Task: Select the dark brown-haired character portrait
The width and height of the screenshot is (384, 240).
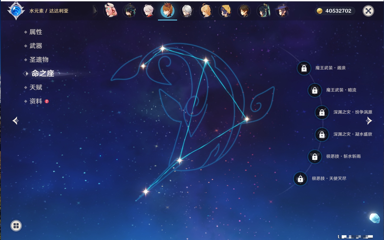Action: click(x=244, y=11)
